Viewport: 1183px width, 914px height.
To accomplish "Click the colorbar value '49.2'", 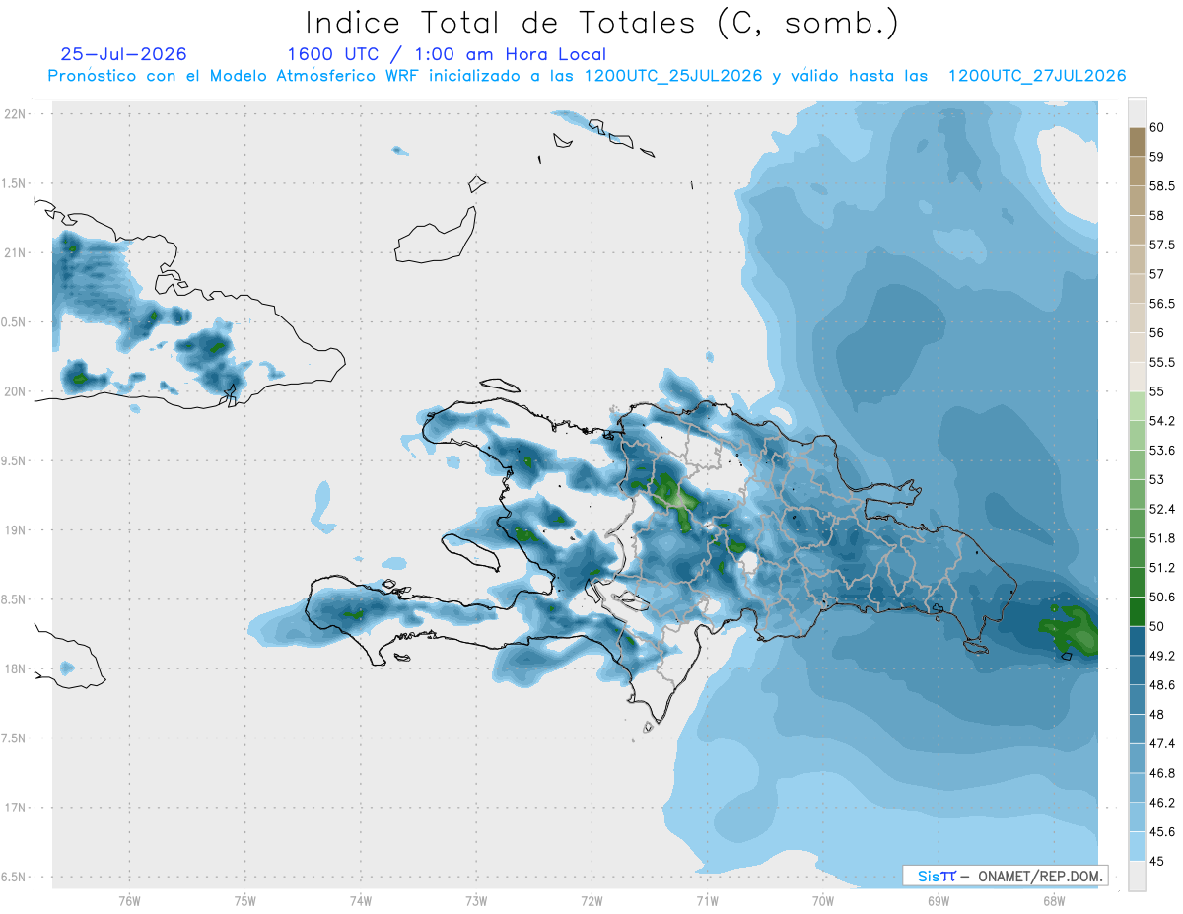I will 1161,656.
